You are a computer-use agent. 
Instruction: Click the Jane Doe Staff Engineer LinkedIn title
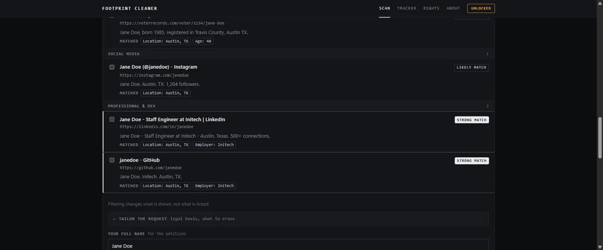pos(172,119)
